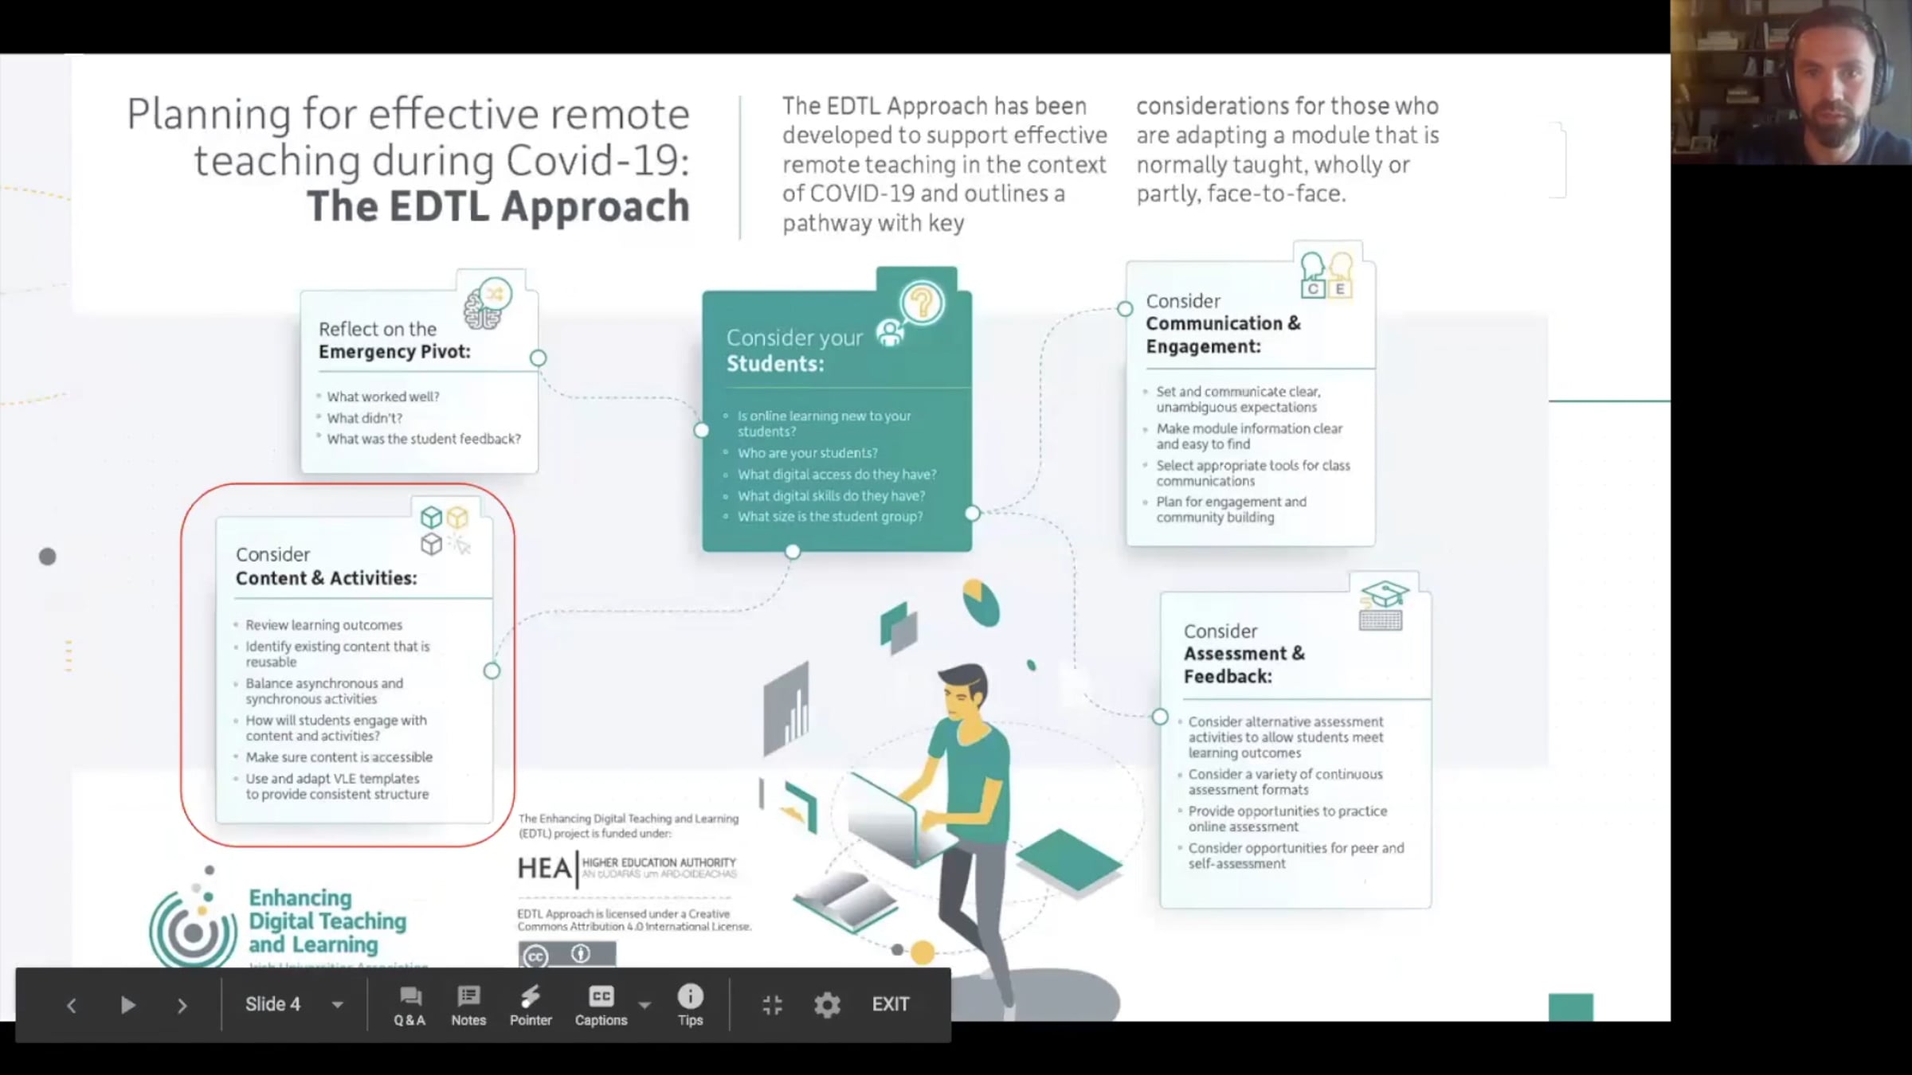
Task: Click "Balance asynchronous and synchronous activities"
Action: (x=324, y=691)
